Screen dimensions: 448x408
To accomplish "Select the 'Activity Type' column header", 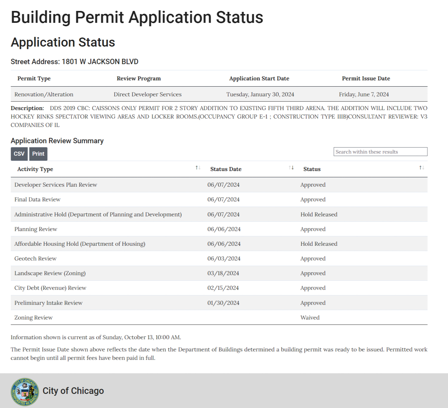I will 35,169.
